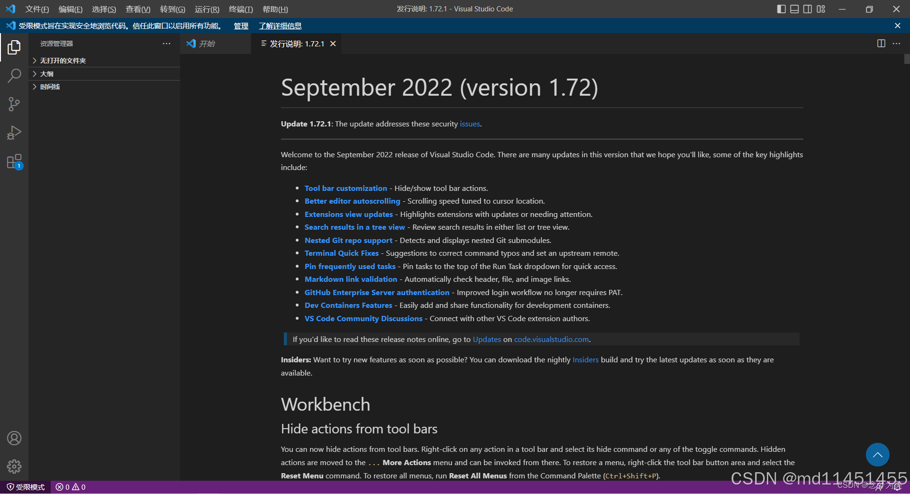Select the 发行说明: 1.72.1 tab
910x494 pixels.
[x=297, y=44]
